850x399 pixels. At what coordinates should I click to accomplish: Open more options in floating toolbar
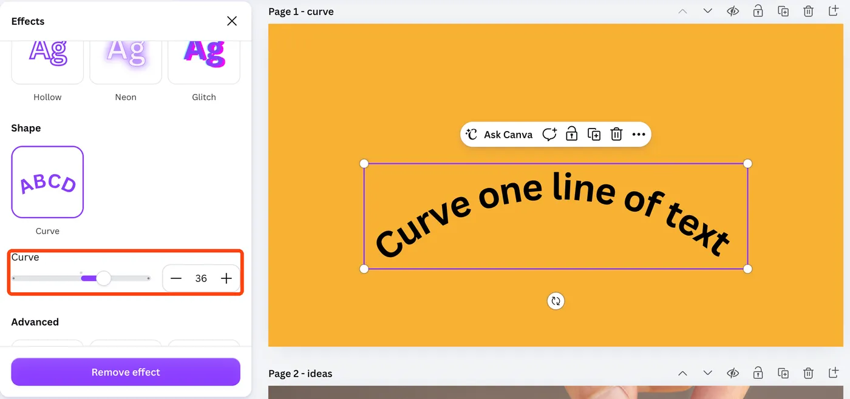tap(639, 135)
